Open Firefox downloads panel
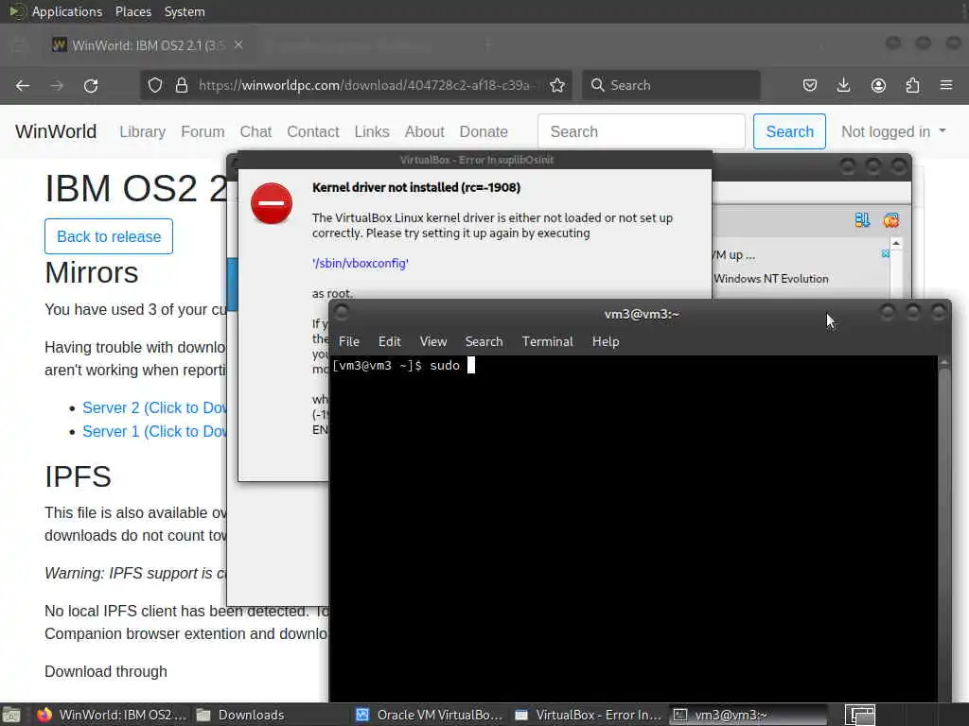 tap(843, 85)
